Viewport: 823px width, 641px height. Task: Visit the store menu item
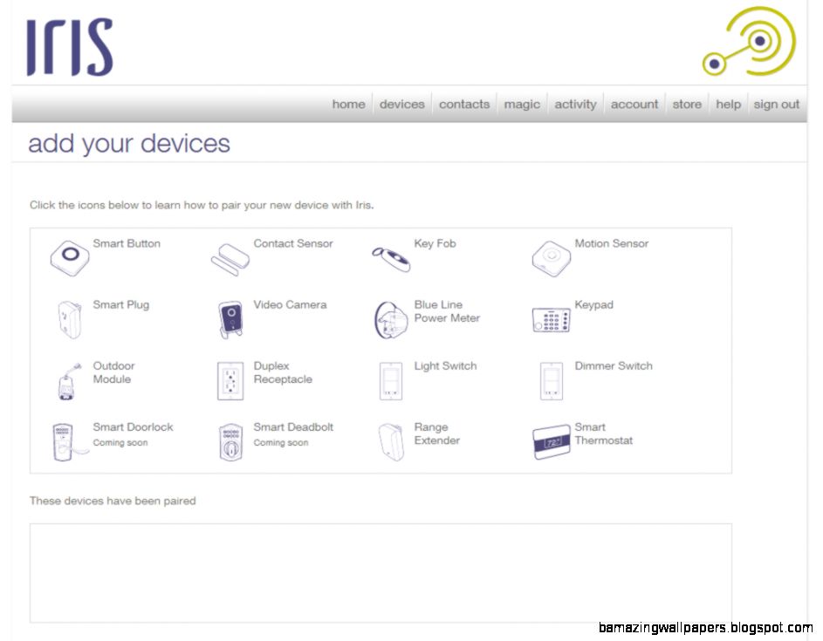687,105
